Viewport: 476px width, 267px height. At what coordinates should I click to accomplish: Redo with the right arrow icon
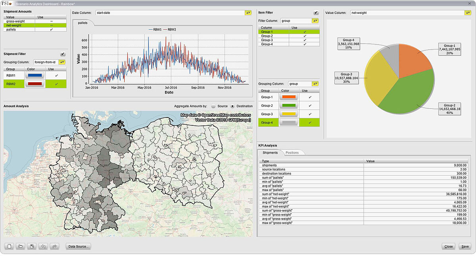pyautogui.click(x=54, y=246)
